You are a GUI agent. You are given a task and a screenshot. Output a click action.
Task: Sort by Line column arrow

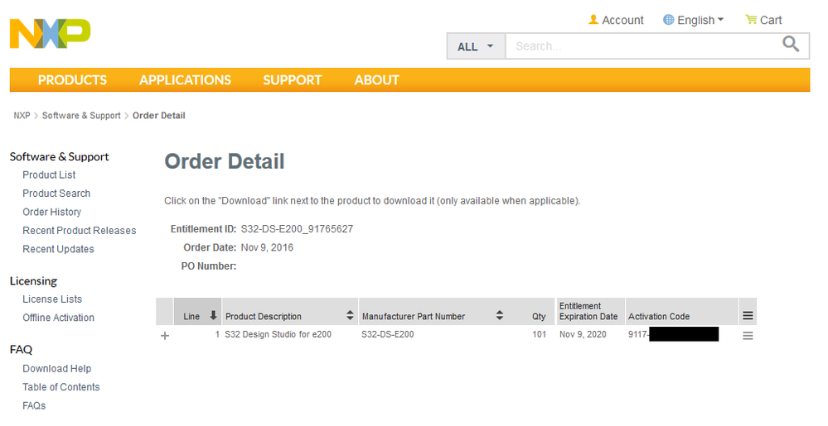click(213, 316)
